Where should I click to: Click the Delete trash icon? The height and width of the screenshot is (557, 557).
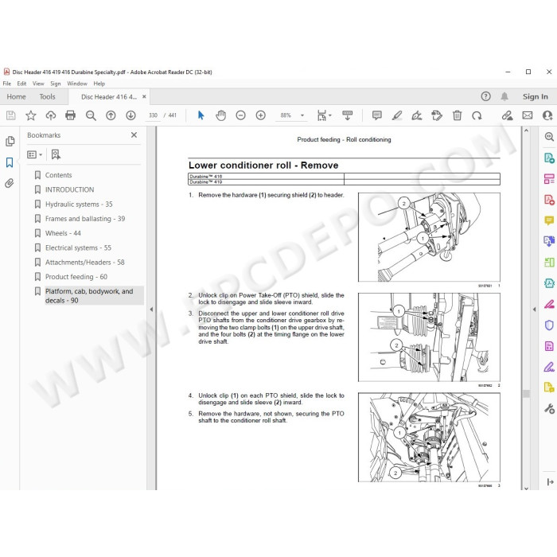(457, 115)
